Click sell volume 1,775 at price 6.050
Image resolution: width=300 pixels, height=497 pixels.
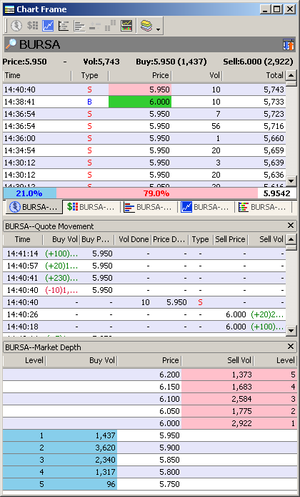[x=241, y=411]
